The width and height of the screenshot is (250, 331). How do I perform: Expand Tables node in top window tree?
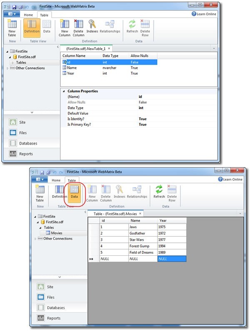(x=12, y=63)
